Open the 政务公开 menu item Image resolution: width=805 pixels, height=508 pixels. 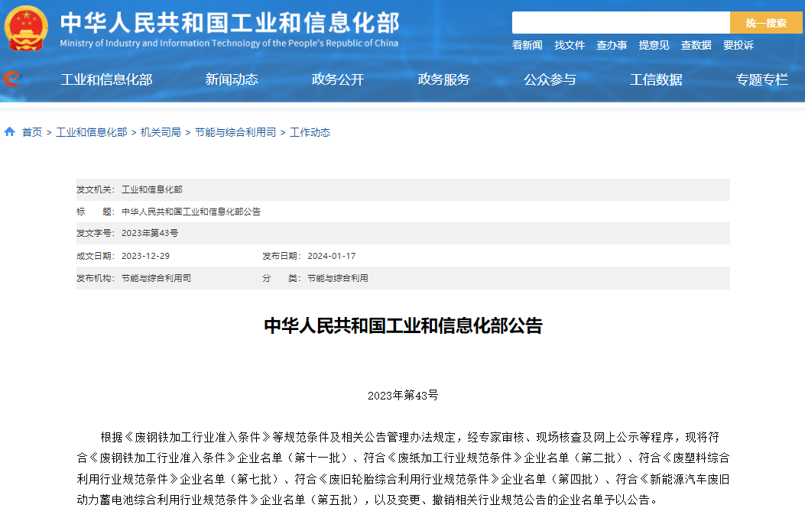[338, 79]
